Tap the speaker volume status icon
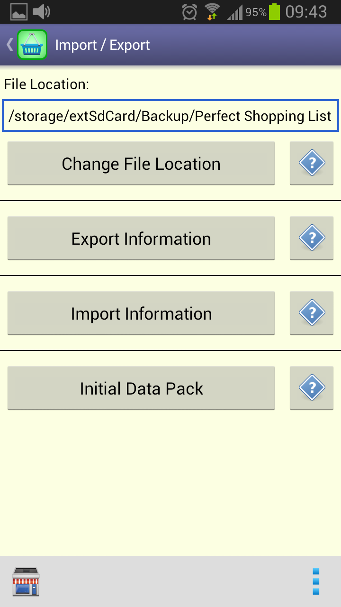The height and width of the screenshot is (607, 341). click(x=42, y=12)
